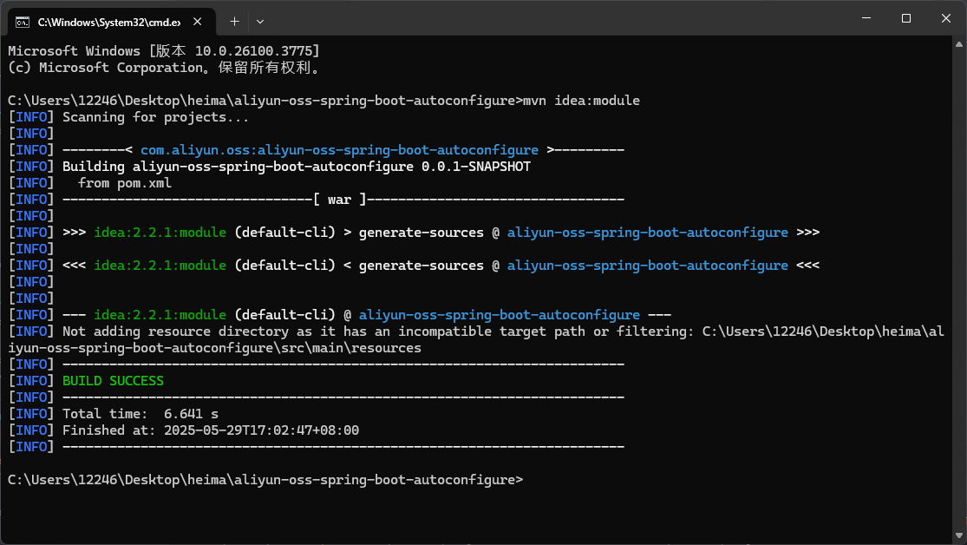Click the 'Finished at' timestamp line
The width and height of the screenshot is (967, 545).
[x=211, y=430]
